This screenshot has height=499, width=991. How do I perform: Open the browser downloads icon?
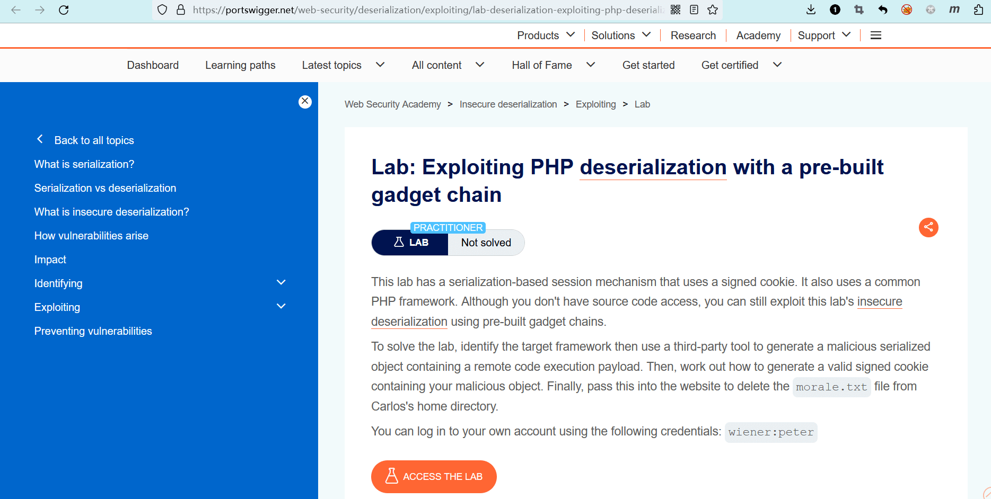(x=811, y=10)
